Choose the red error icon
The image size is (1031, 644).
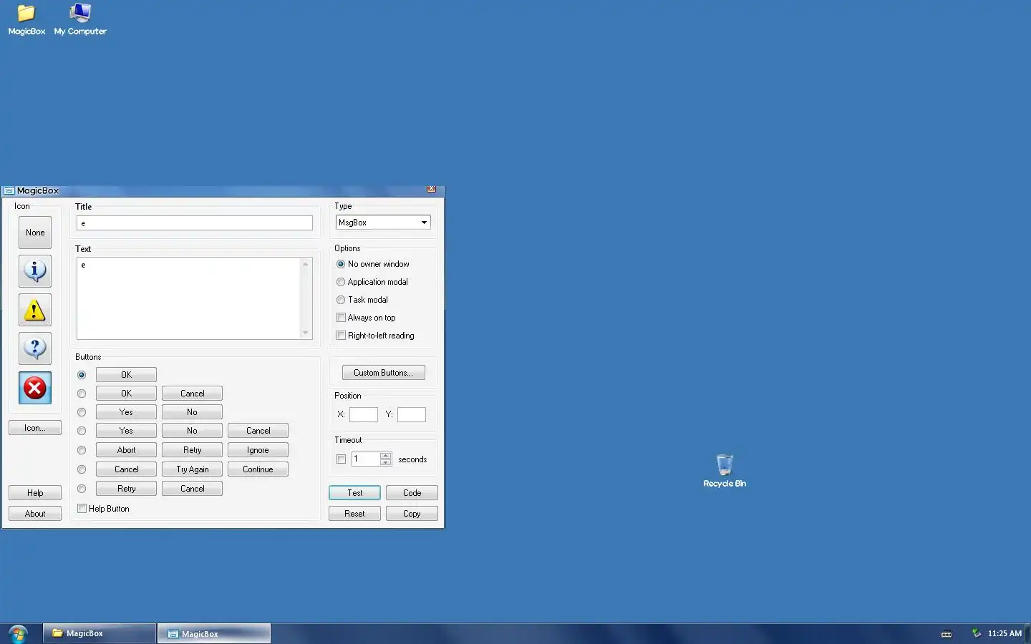[x=35, y=388]
